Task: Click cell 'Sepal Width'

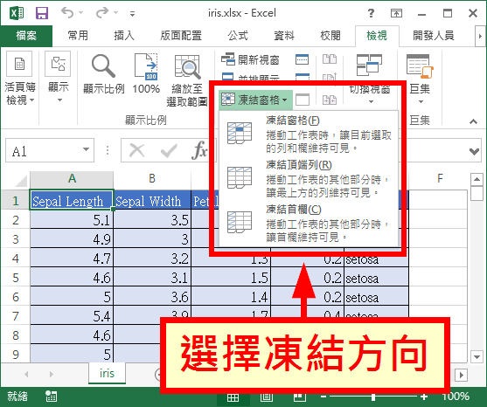Action: pos(152,200)
